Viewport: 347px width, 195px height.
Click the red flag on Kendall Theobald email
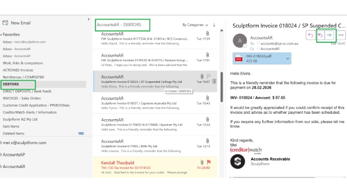point(209,162)
